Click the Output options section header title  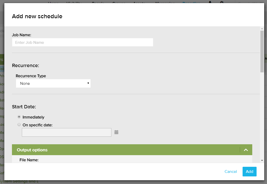click(x=32, y=150)
